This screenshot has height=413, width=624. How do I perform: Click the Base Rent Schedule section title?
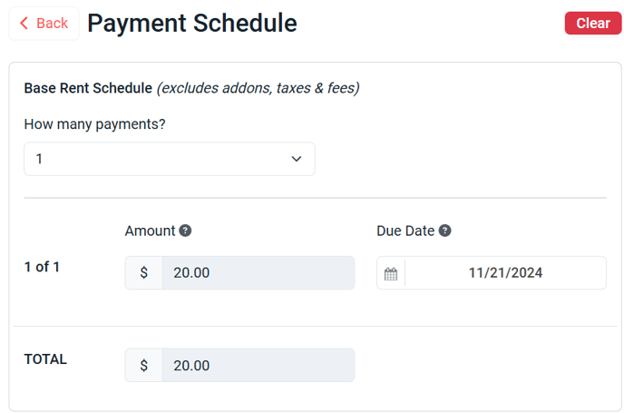(x=88, y=88)
